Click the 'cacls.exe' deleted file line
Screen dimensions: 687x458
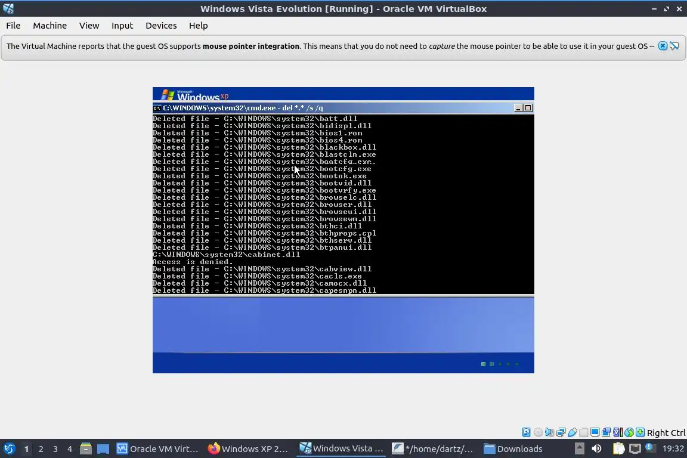click(257, 276)
